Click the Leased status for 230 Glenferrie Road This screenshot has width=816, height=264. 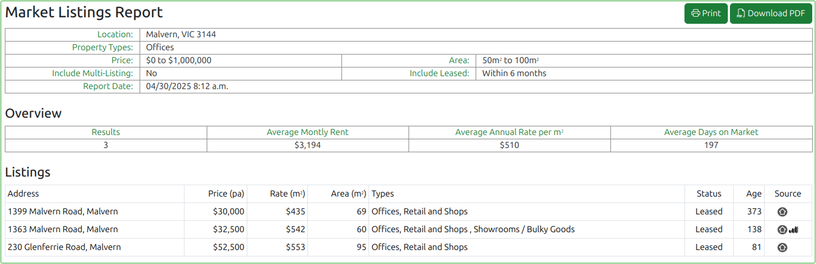[709, 247]
